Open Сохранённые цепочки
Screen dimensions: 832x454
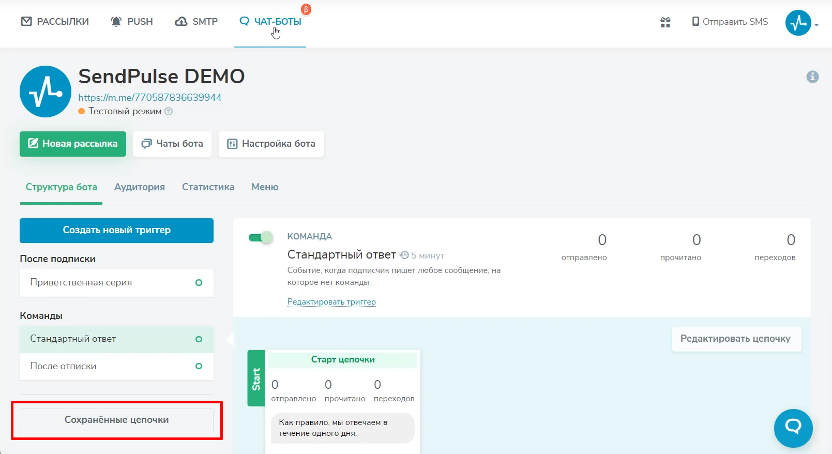(x=116, y=420)
